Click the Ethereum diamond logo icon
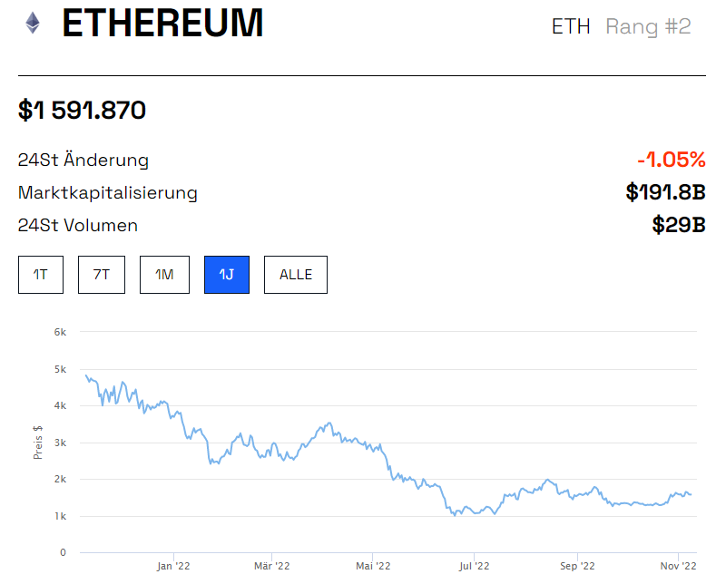The image size is (726, 584). [34, 24]
